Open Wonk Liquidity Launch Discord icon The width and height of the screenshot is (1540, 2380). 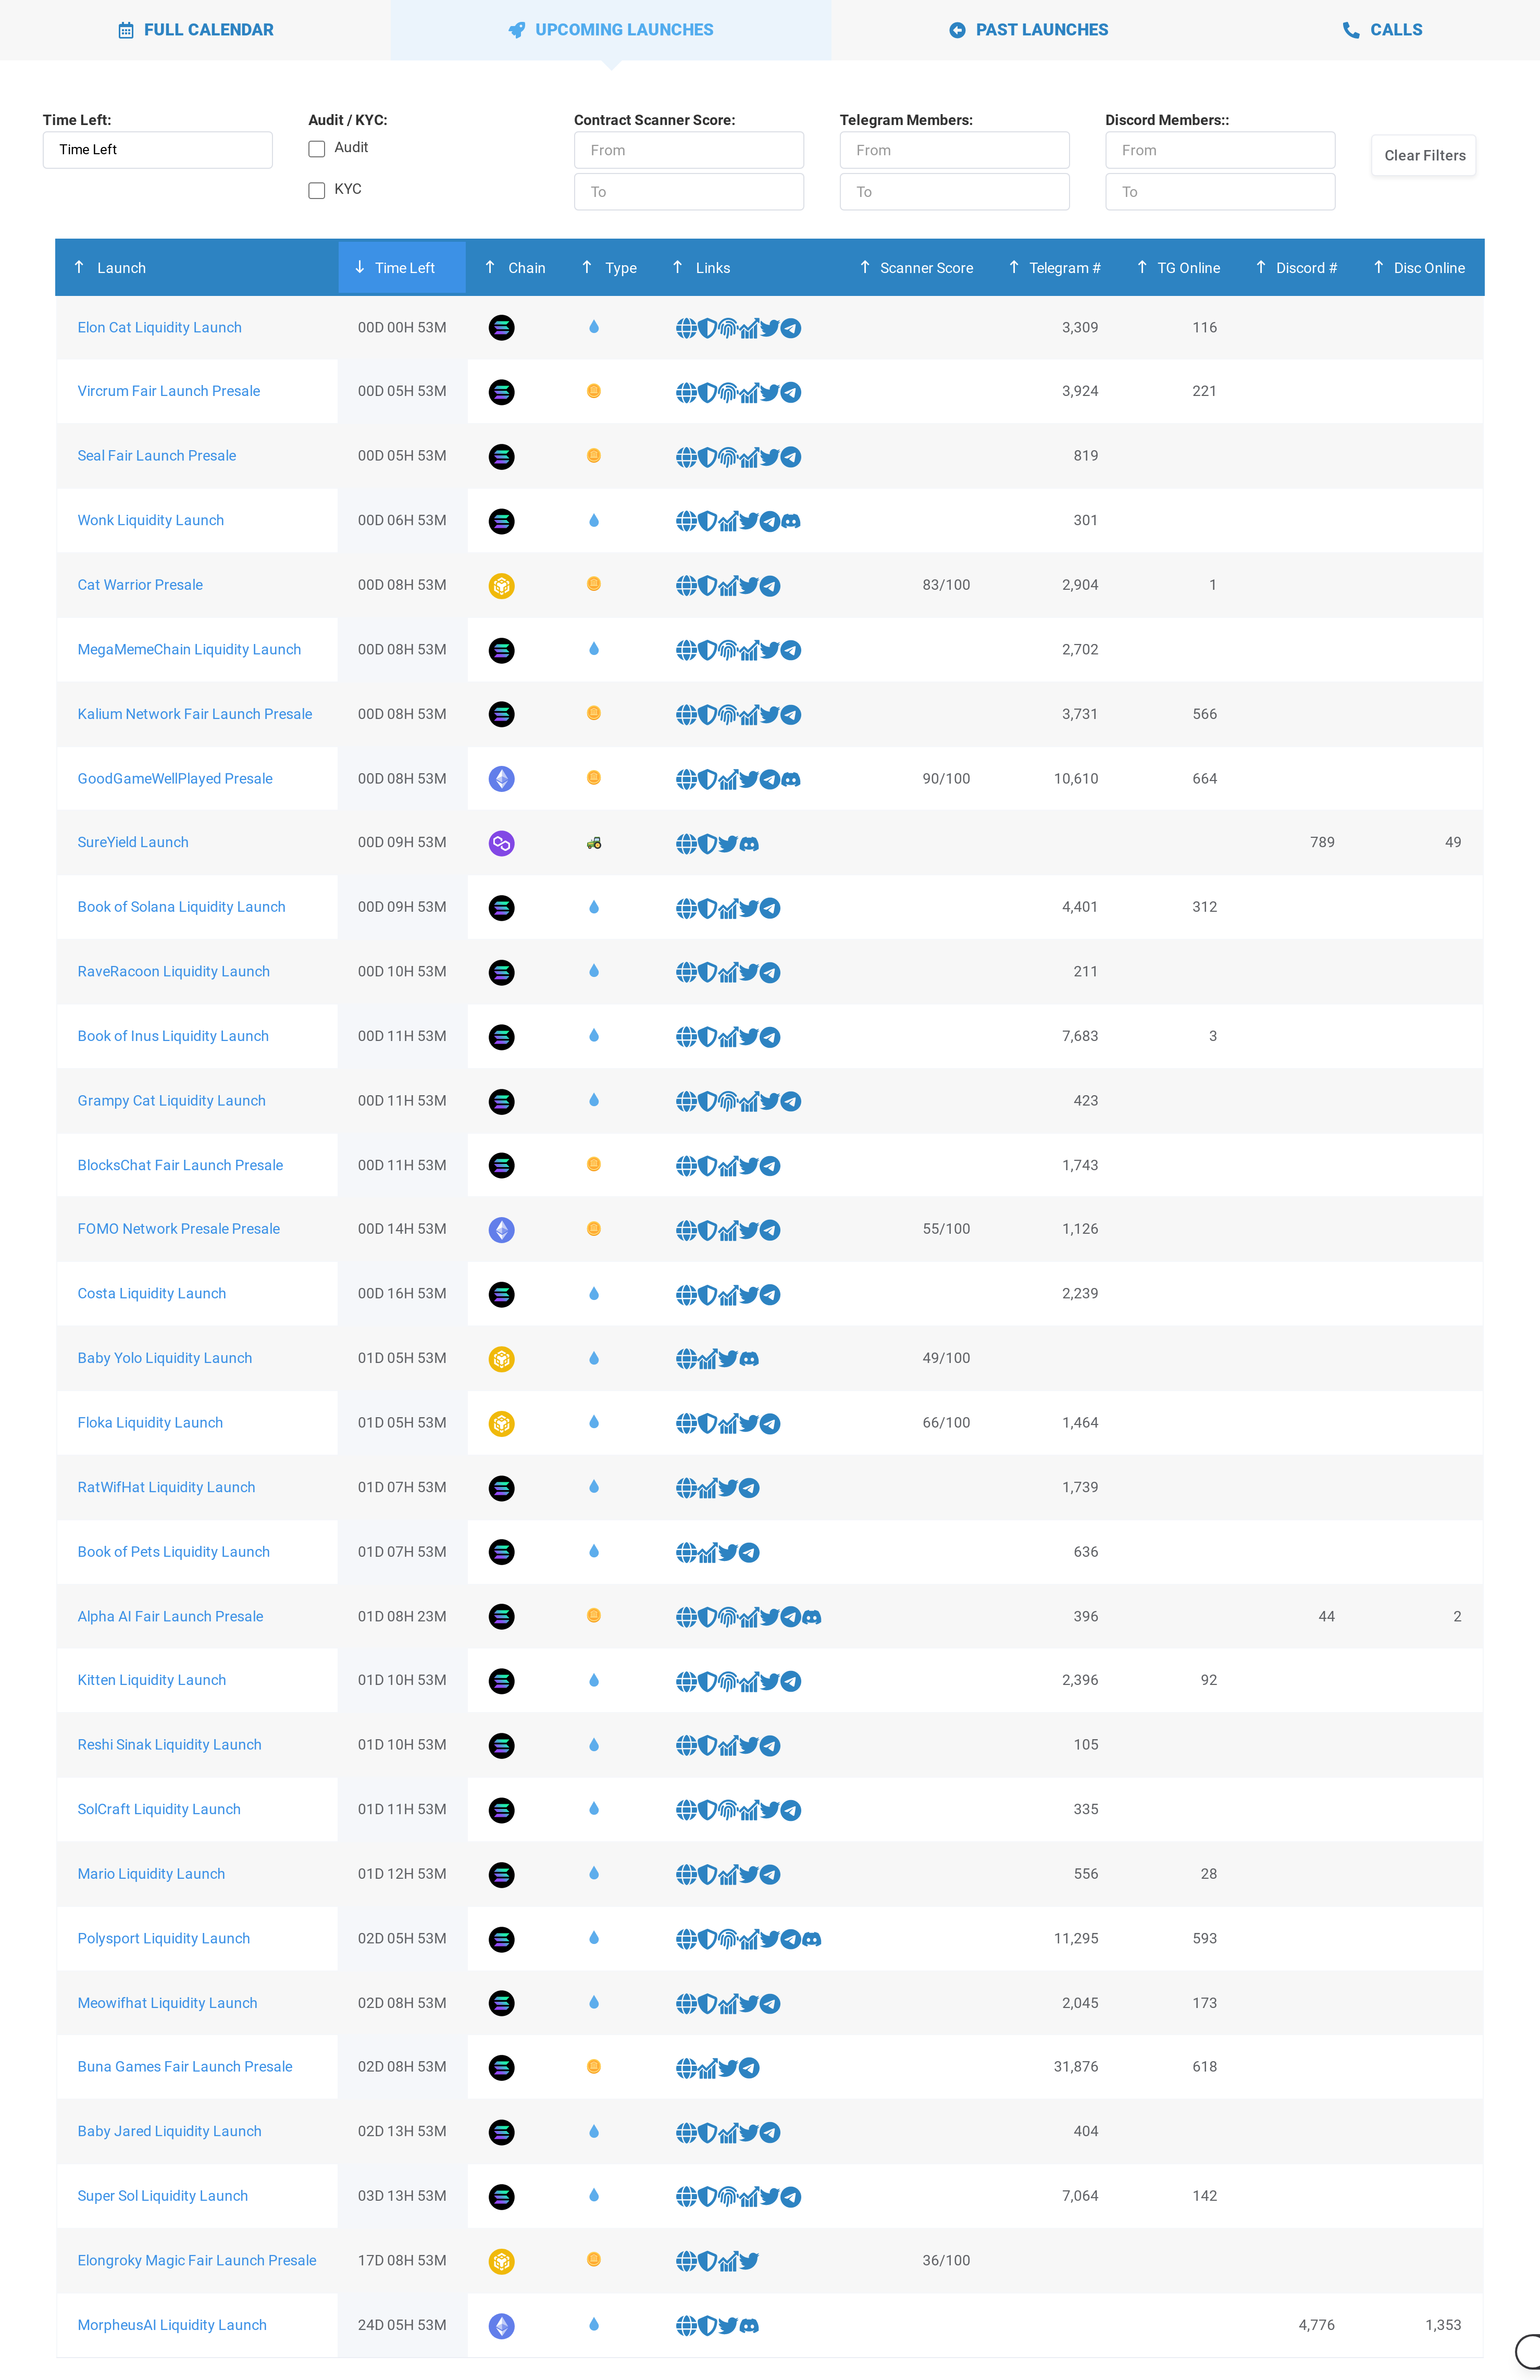pyautogui.click(x=791, y=521)
